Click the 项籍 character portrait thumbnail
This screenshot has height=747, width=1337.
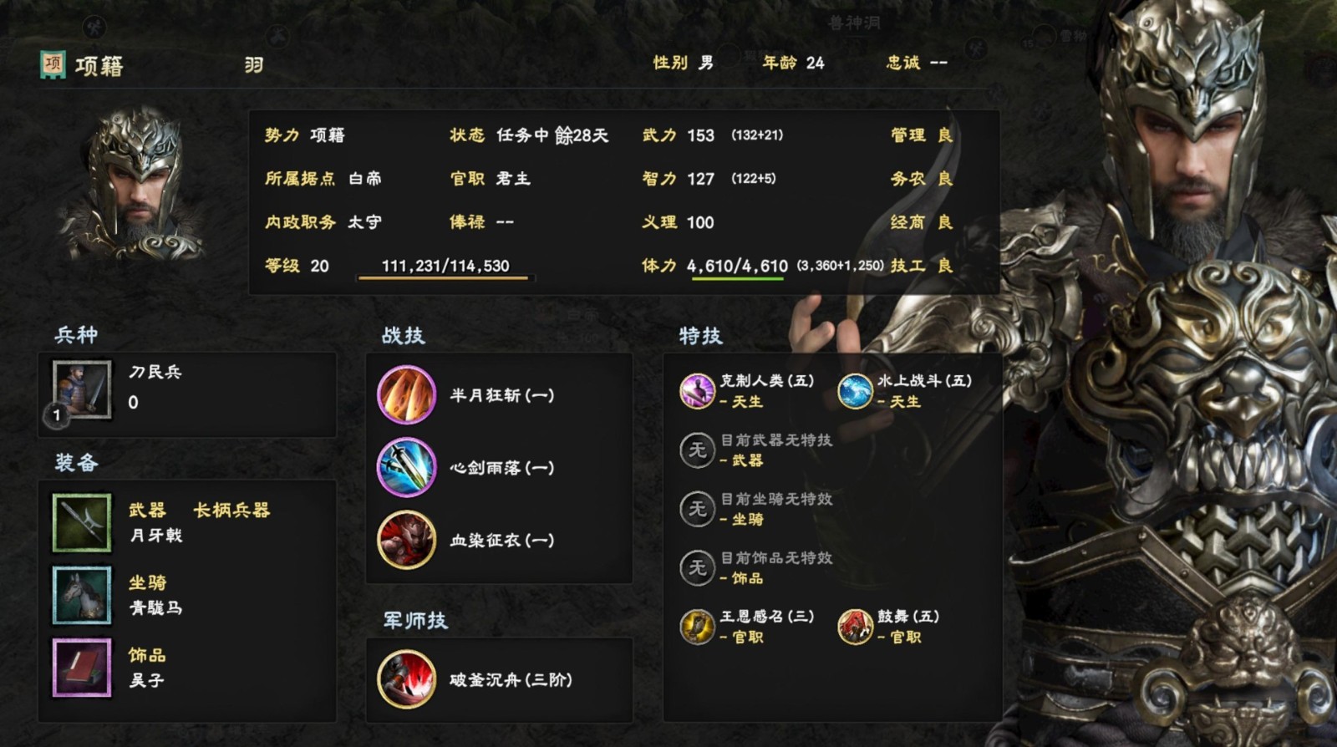tap(134, 184)
